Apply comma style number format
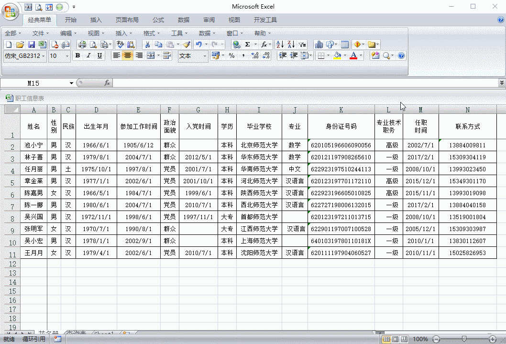 coord(243,56)
